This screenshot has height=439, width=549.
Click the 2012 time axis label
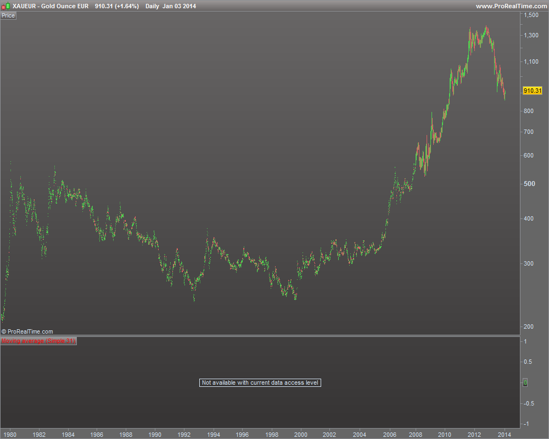pyautogui.click(x=474, y=435)
